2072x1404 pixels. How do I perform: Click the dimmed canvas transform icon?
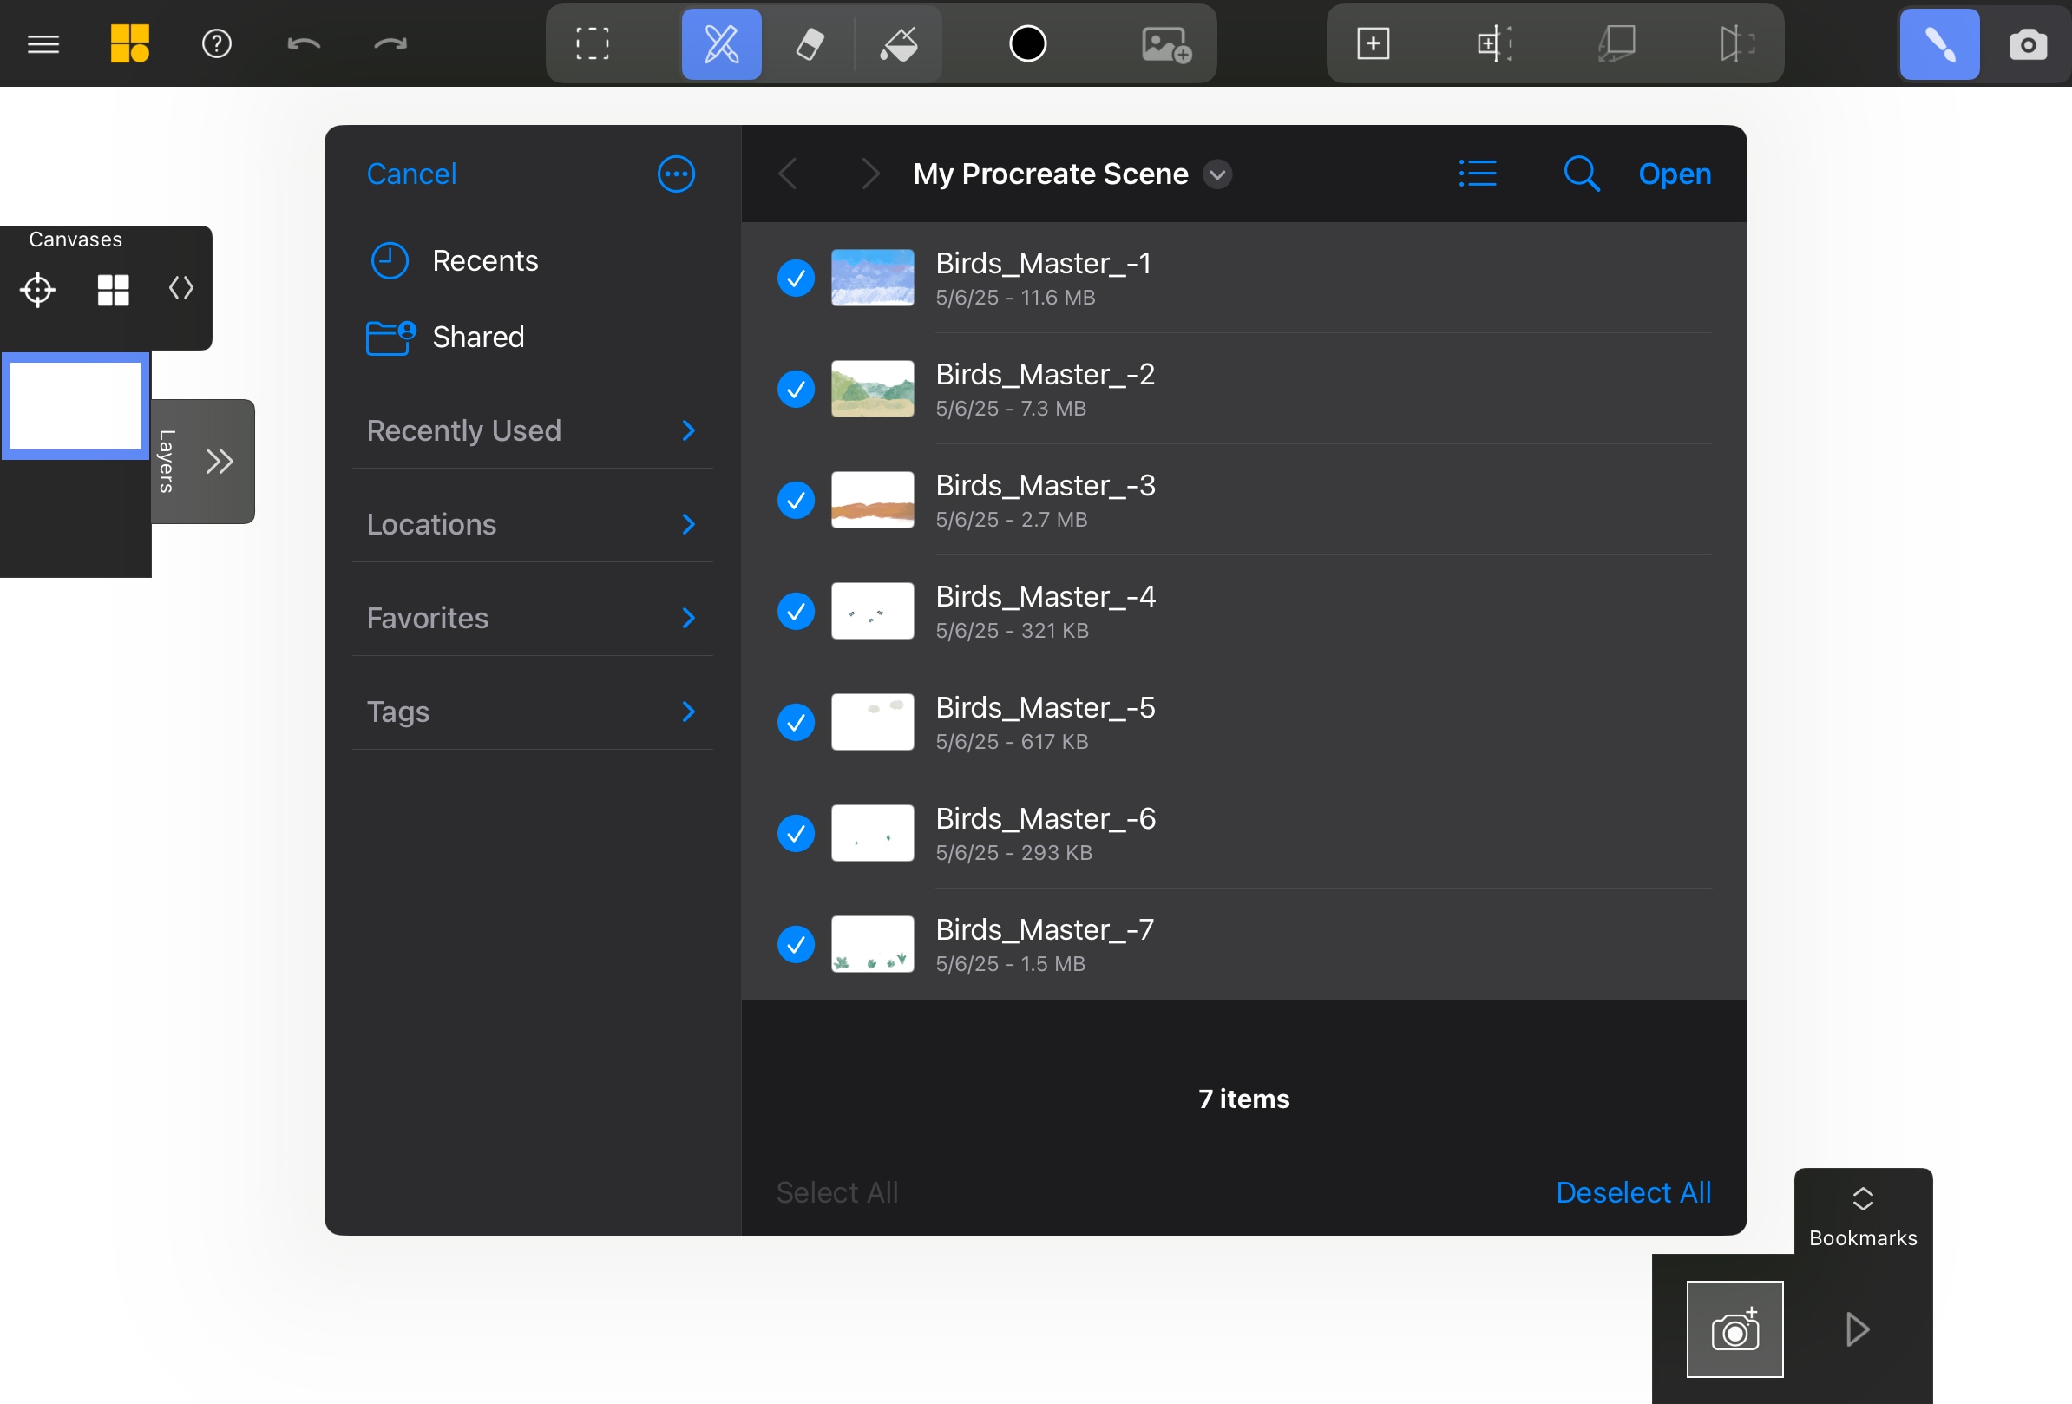[x=1616, y=43]
